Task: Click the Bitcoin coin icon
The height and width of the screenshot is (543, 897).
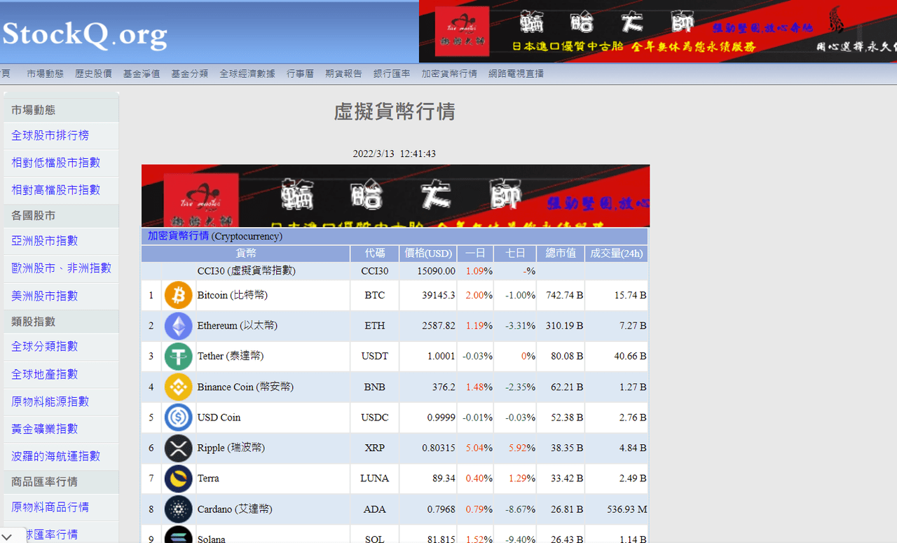Action: [x=178, y=295]
